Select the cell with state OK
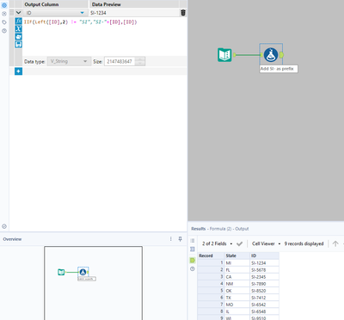Image resolution: width=344 pixels, height=320 pixels. click(236, 291)
